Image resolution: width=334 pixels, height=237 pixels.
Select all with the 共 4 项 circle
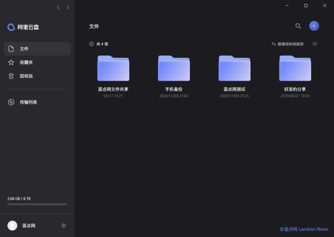(91, 44)
